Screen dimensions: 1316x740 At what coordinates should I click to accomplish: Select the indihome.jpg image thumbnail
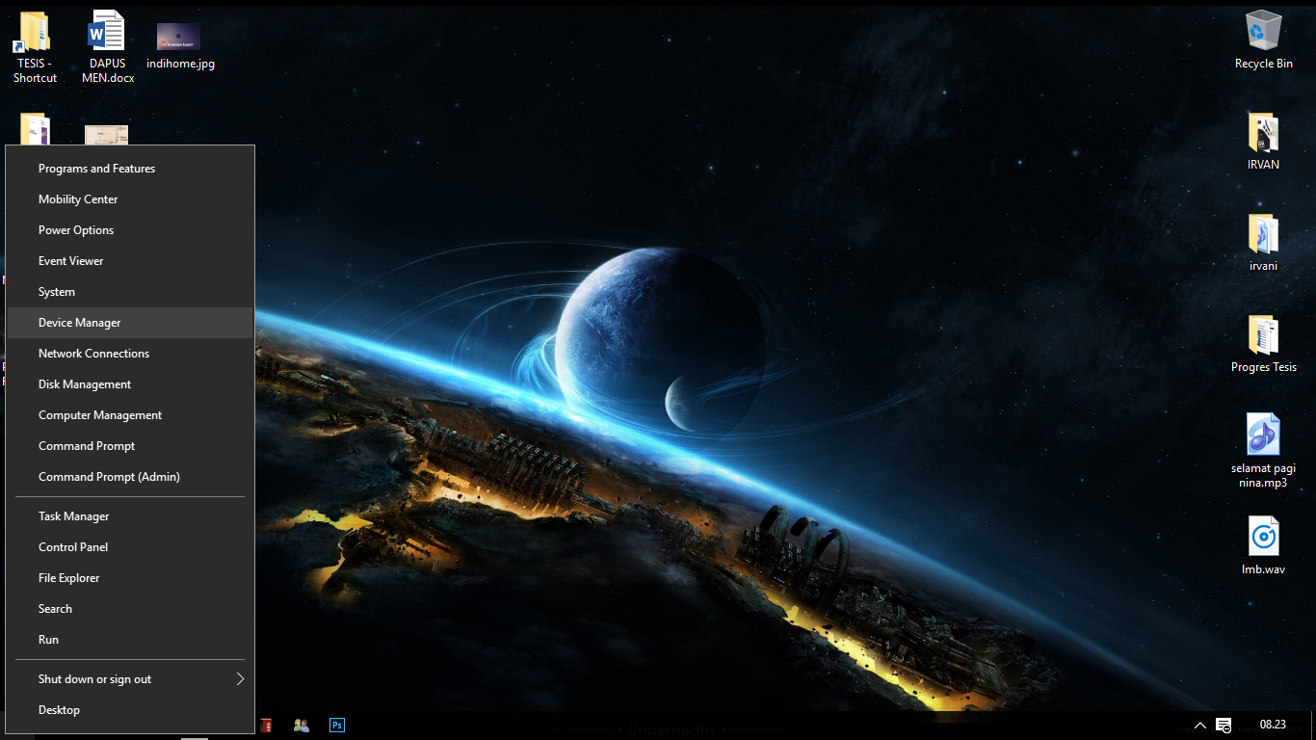coord(179,37)
